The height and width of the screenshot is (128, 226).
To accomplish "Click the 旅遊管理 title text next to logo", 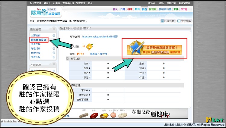I will [54, 14].
